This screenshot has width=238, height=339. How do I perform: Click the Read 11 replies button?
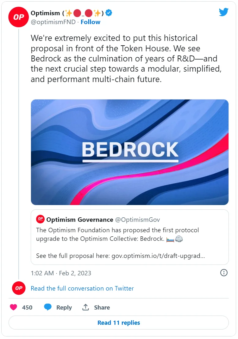pyautogui.click(x=119, y=323)
